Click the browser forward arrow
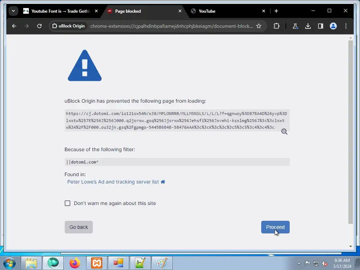 coord(27,26)
